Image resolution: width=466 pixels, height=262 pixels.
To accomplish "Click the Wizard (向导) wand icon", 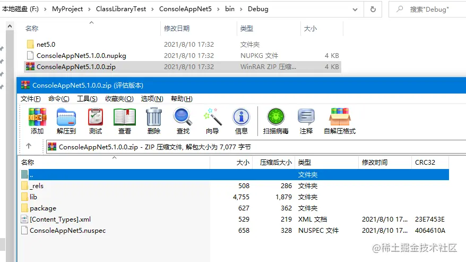I will pyautogui.click(x=212, y=117).
